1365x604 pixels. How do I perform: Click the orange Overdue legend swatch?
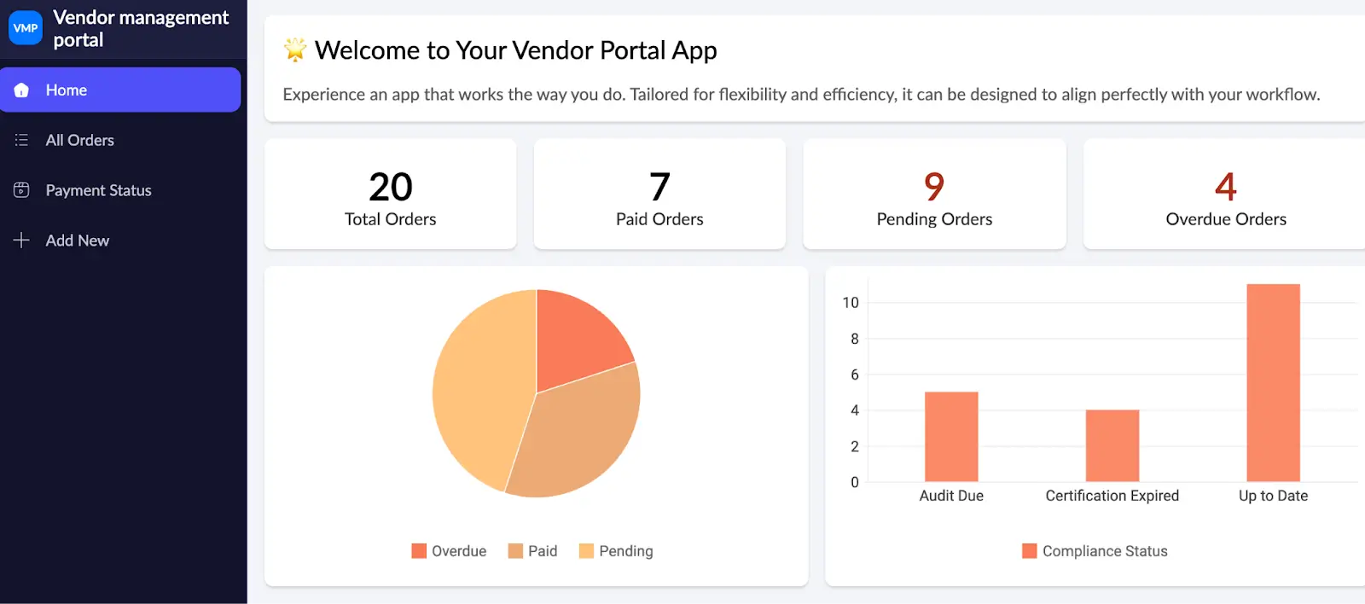(417, 550)
